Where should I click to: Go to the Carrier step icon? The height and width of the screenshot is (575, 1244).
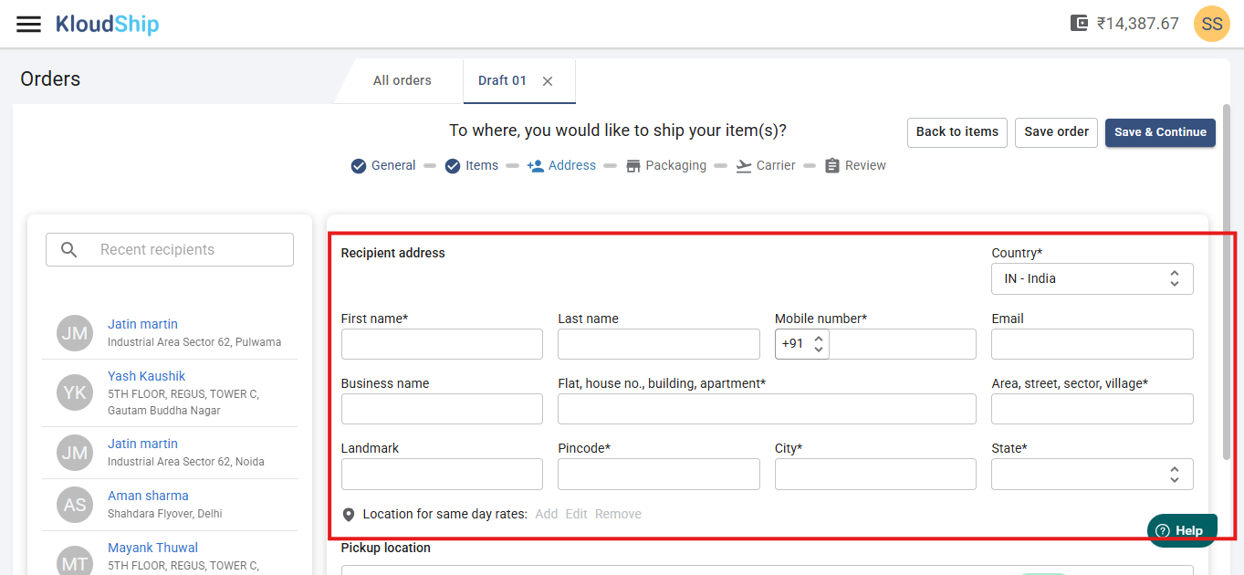click(x=744, y=166)
